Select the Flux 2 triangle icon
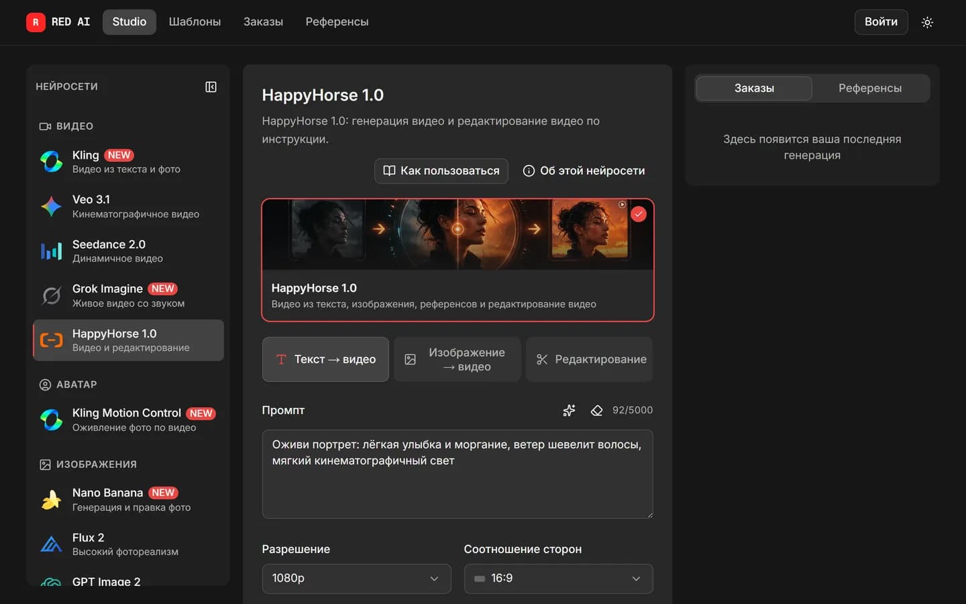966x604 pixels. [51, 544]
